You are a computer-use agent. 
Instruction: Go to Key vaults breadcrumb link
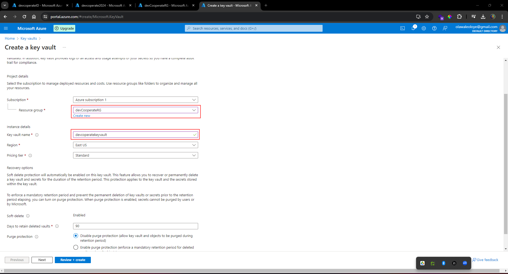point(29,38)
